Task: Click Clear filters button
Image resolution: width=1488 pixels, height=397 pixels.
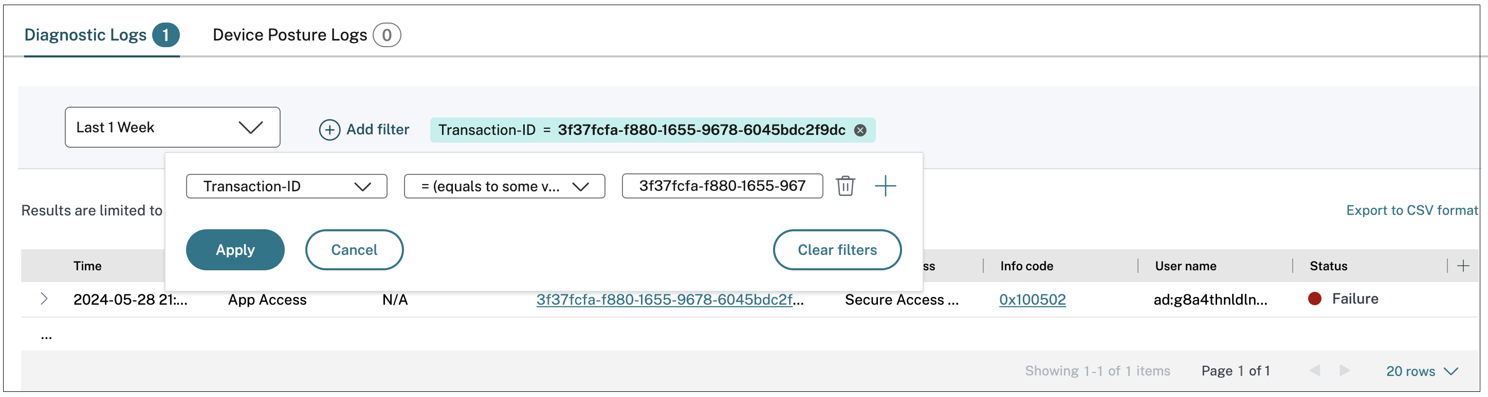Action: 837,250
